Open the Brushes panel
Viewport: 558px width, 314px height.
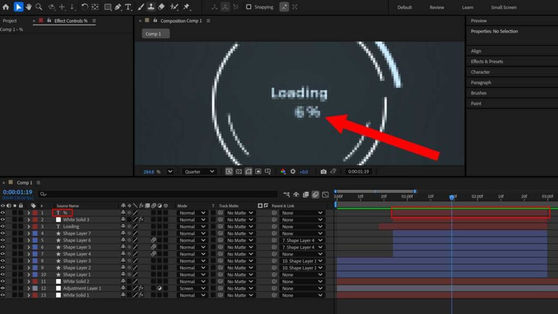tap(478, 93)
